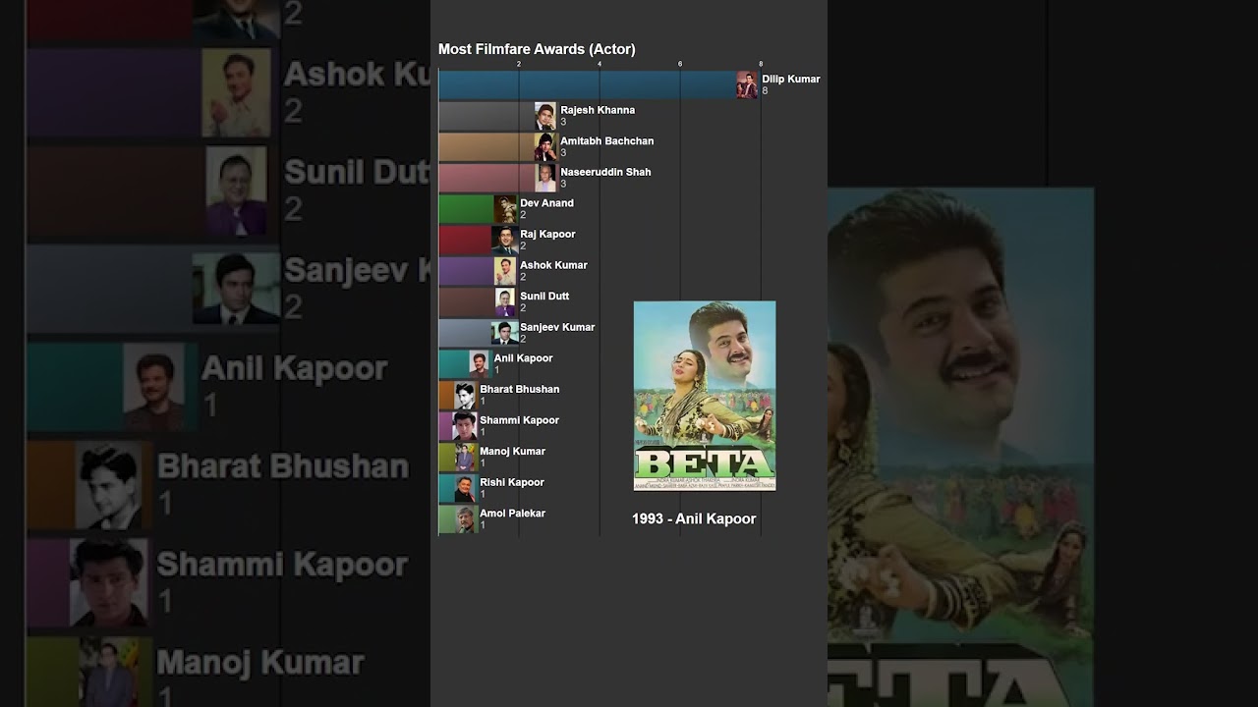
Task: Click Rajesh Khanna's portrait thumbnail
Action: tap(545, 116)
